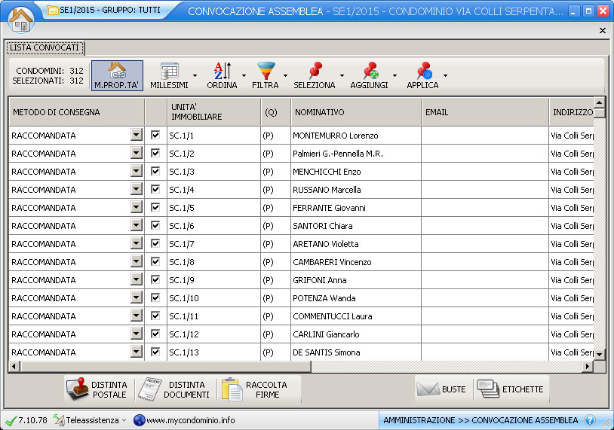Click the home icon in the title bar
614x430 pixels.
coord(21,20)
